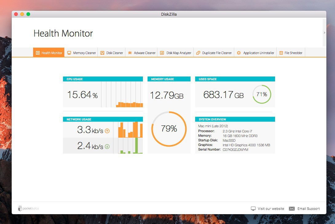Screen dimensions: 335x224
Task: Click the CPU usage history graph
Action: [x=122, y=95]
